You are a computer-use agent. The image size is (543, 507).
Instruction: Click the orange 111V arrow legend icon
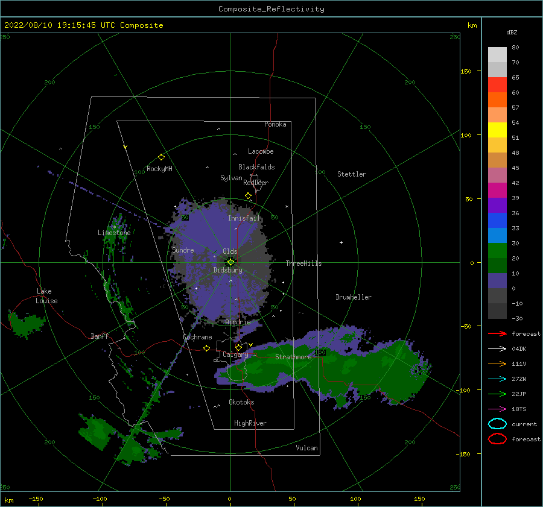tap(497, 364)
